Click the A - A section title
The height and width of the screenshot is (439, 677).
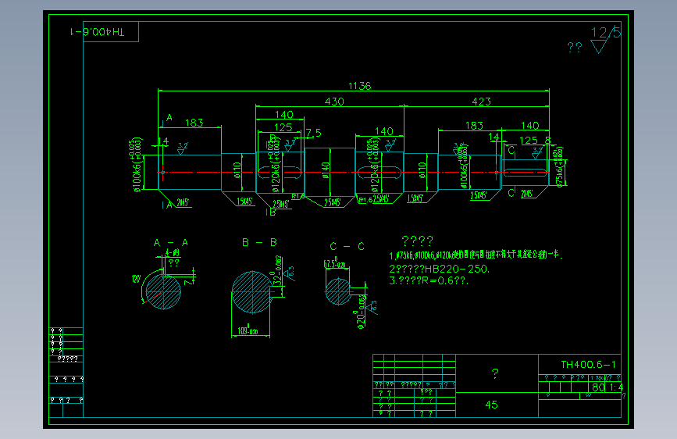[x=171, y=243]
